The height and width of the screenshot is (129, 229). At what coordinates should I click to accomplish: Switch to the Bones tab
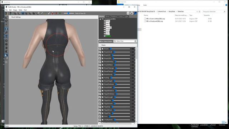pos(107,16)
